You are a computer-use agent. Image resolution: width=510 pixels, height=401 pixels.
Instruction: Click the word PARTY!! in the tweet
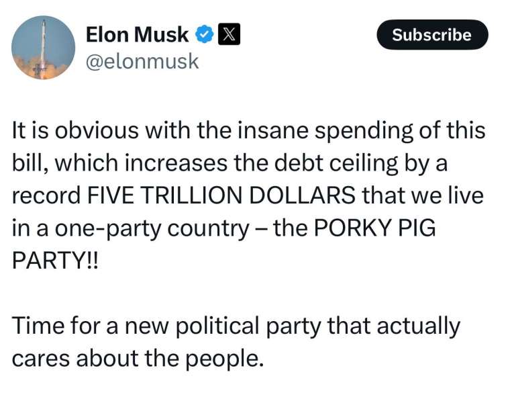click(54, 260)
